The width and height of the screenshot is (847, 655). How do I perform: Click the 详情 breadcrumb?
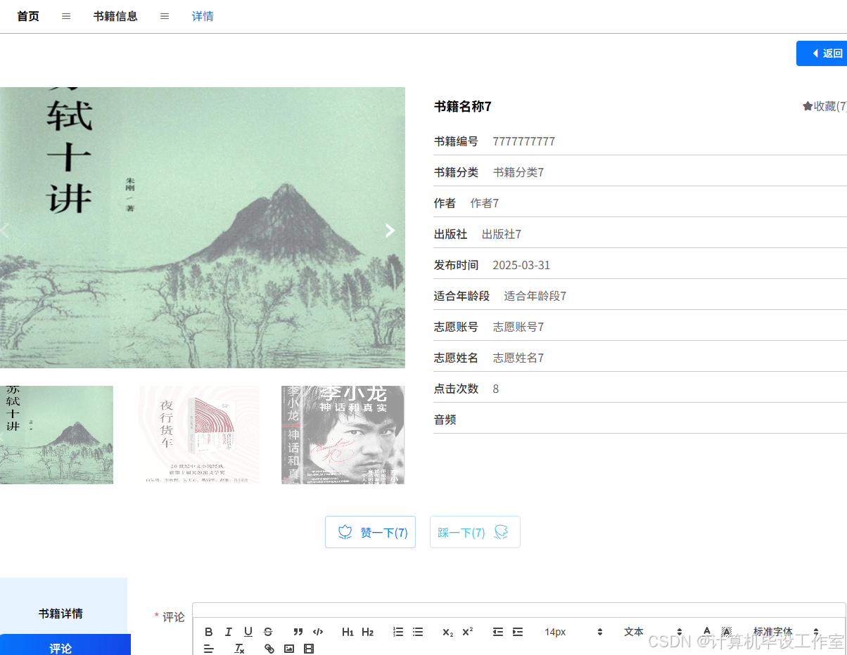point(203,16)
